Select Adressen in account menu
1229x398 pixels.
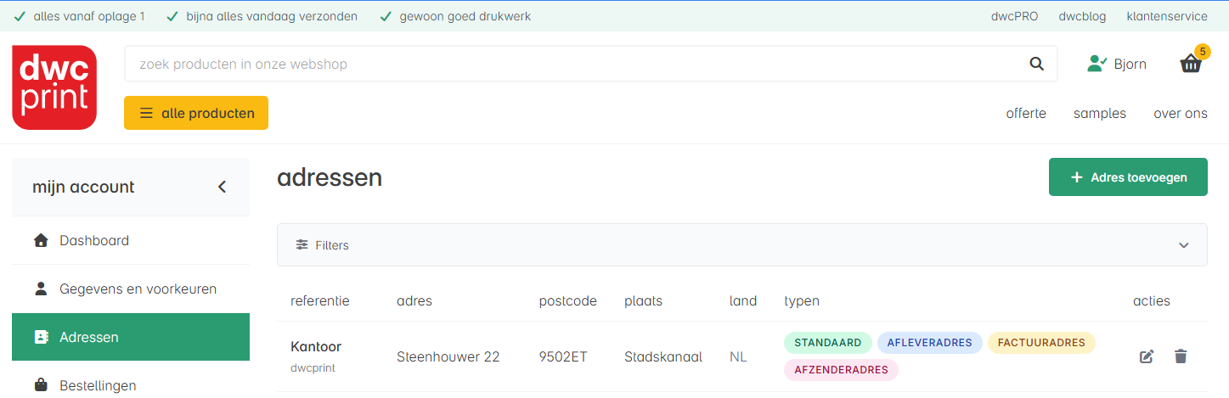coord(131,337)
